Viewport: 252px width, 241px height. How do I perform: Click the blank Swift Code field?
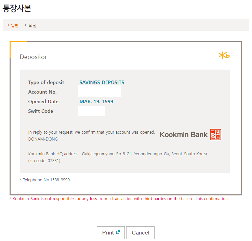[91, 111]
